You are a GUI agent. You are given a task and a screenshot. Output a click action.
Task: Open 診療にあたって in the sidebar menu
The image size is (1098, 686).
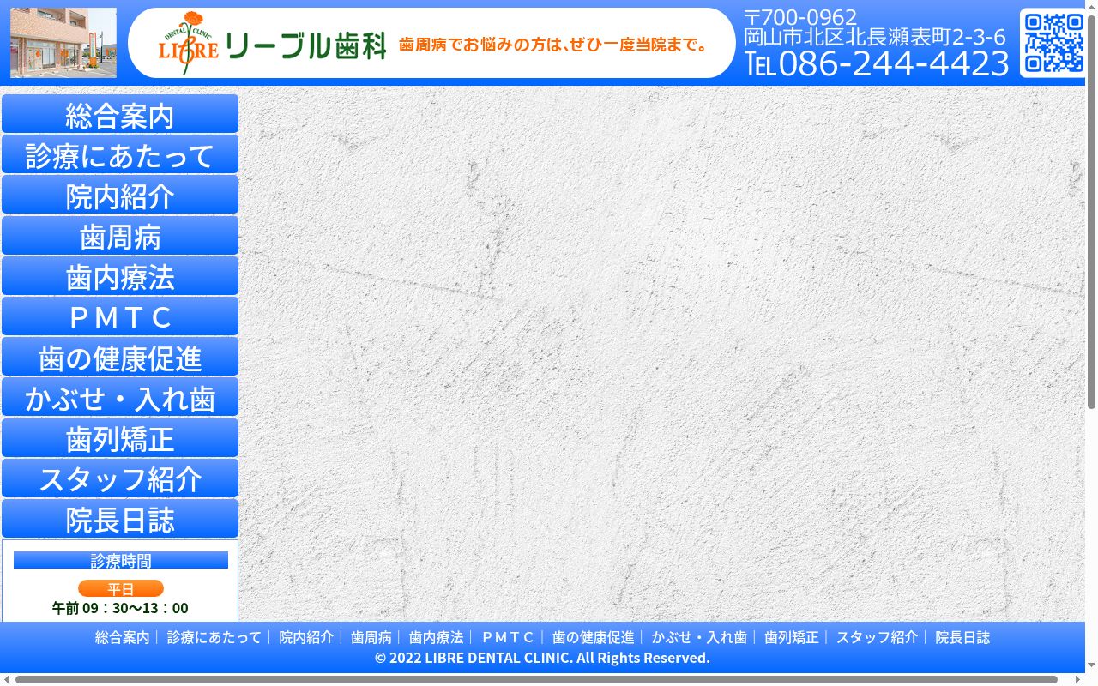(x=120, y=154)
